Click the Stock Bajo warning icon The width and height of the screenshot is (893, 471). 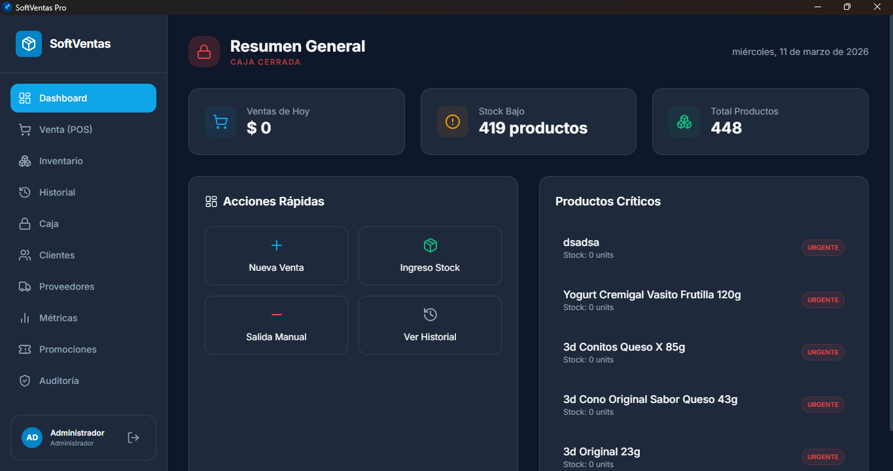pyautogui.click(x=452, y=121)
